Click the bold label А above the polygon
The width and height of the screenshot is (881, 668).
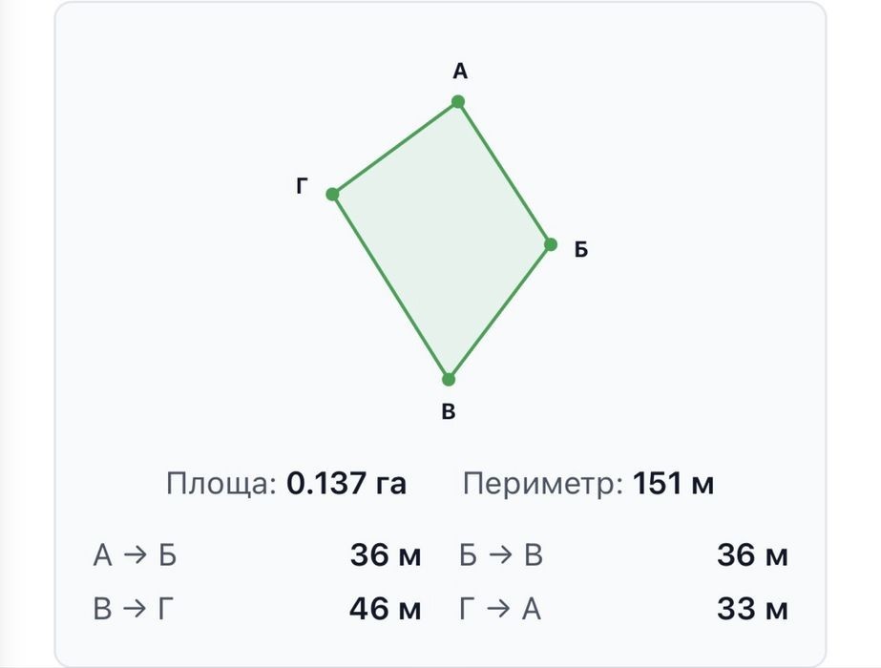pos(460,72)
